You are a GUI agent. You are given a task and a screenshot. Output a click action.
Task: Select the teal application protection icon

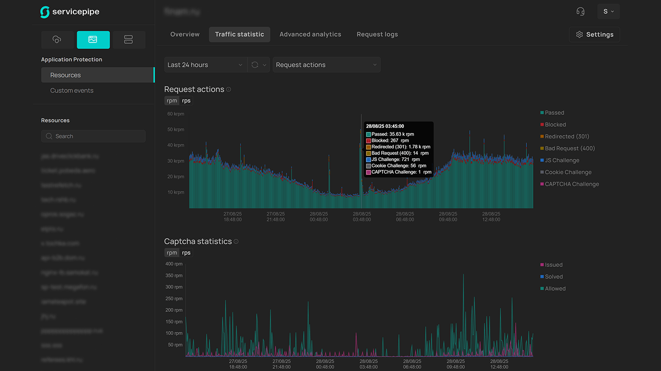93,40
